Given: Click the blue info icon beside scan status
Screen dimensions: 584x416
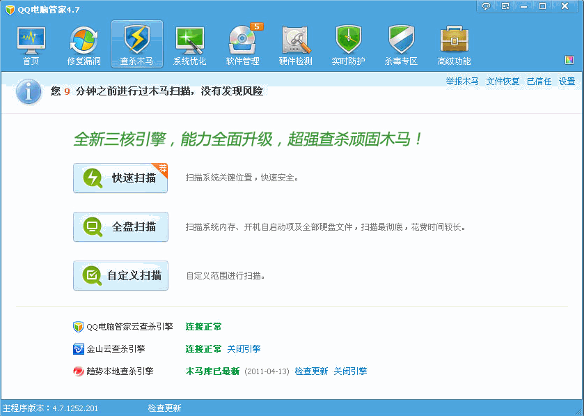Looking at the screenshot, I should (29, 92).
